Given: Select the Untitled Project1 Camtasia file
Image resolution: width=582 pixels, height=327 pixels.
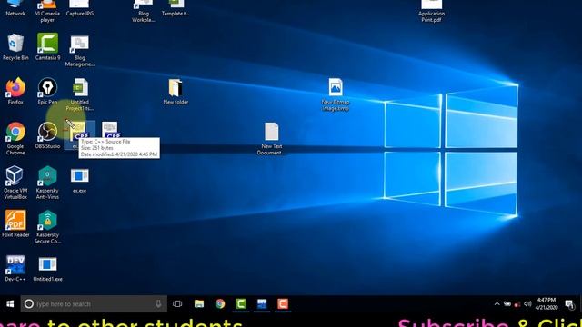Looking at the screenshot, I should click(x=80, y=94).
